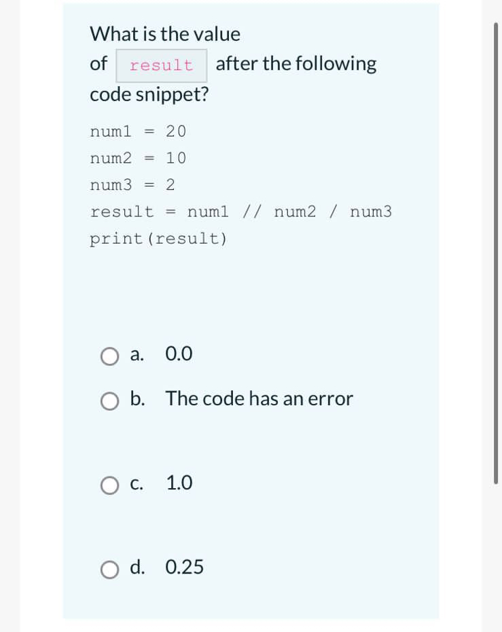Select the answer 1.0

pos(179,483)
